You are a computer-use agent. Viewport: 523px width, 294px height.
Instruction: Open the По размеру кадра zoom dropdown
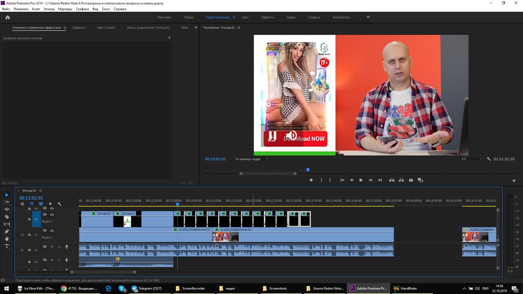[251, 159]
